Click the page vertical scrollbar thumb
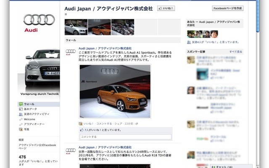 coord(258,16)
